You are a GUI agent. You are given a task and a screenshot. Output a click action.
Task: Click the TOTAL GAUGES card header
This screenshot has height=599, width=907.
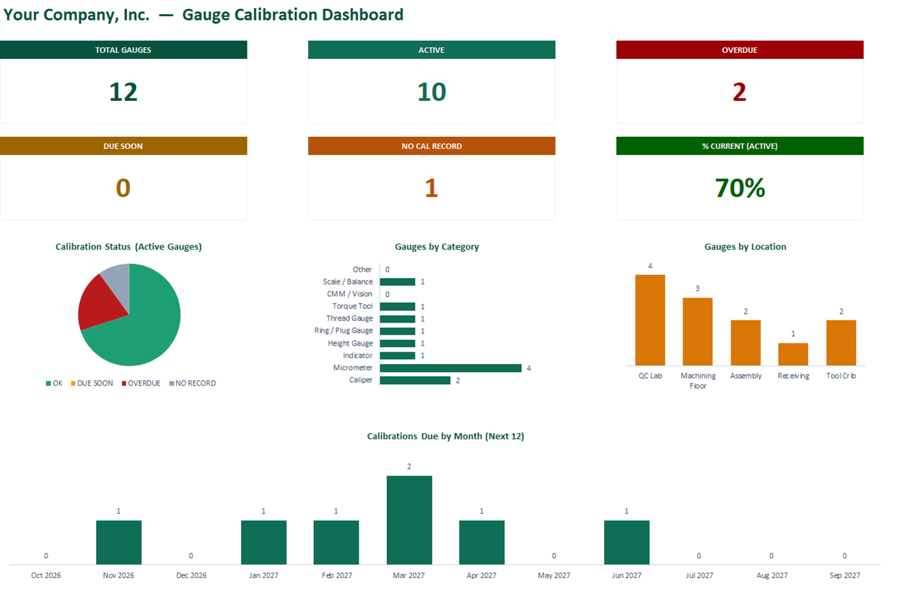coord(123,50)
